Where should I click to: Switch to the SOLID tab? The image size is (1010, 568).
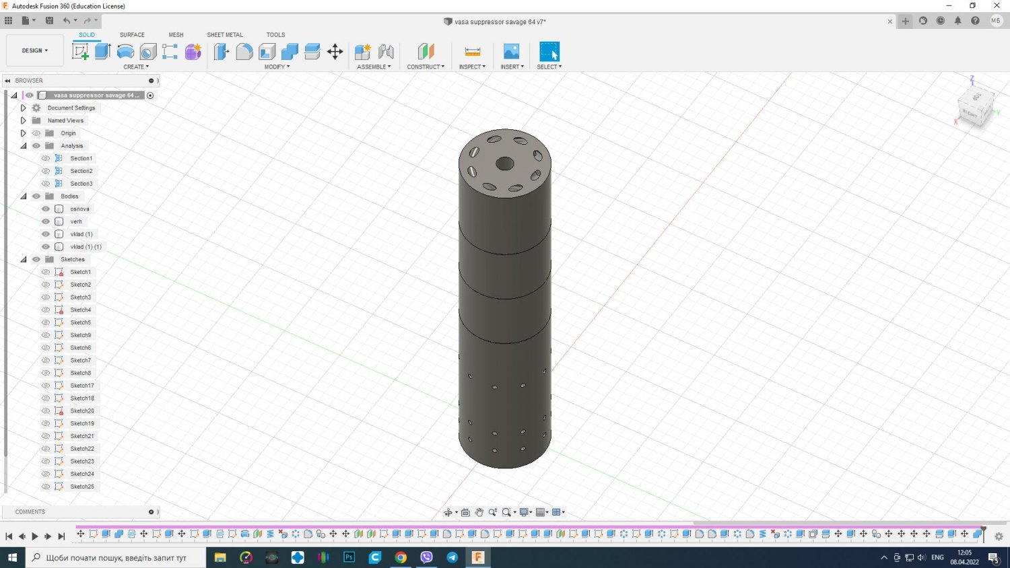87,34
